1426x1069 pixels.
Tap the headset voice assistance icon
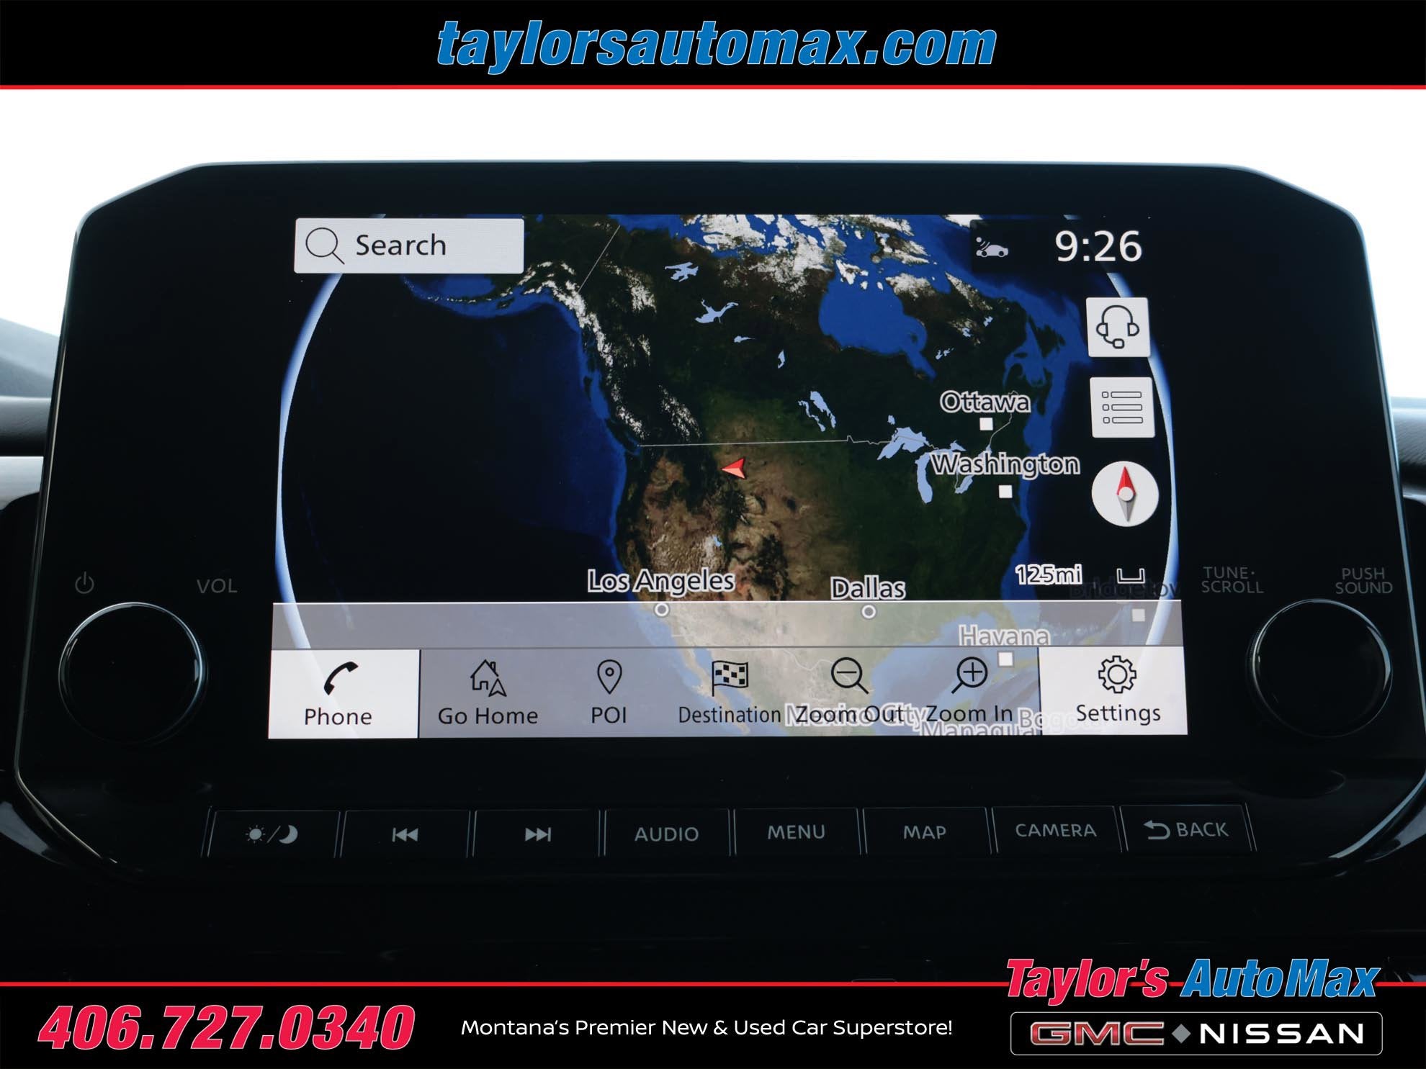click(1116, 327)
